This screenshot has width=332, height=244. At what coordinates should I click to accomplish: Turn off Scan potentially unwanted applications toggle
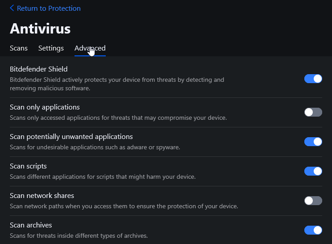point(313,142)
